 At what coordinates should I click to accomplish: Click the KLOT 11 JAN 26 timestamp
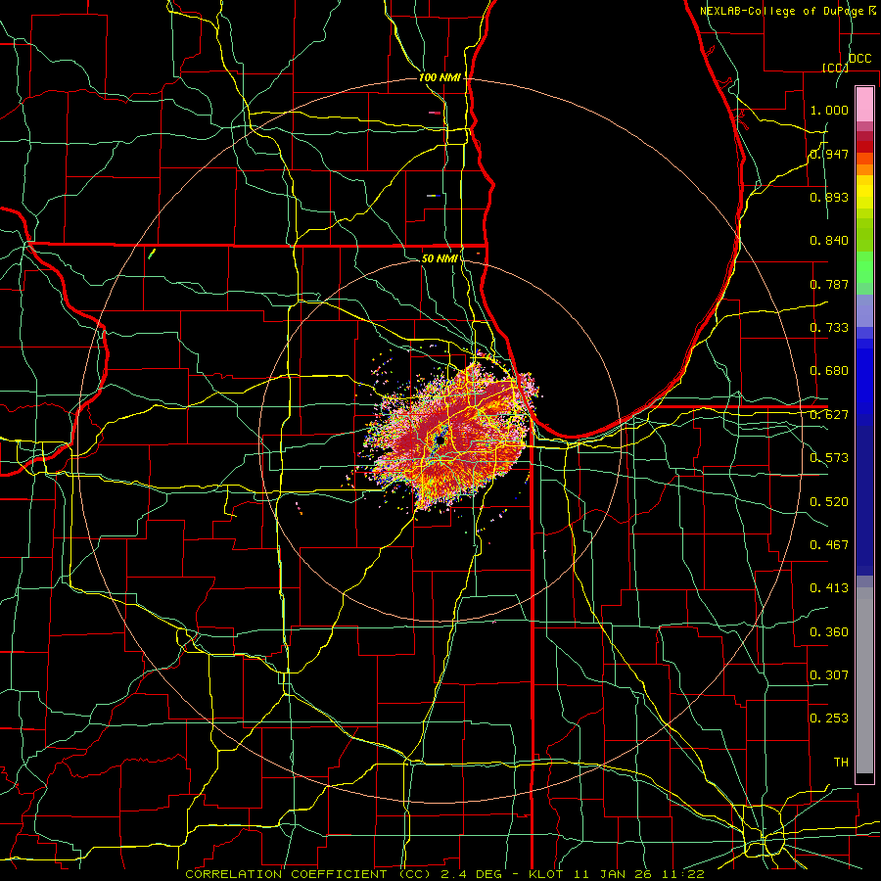(x=617, y=874)
